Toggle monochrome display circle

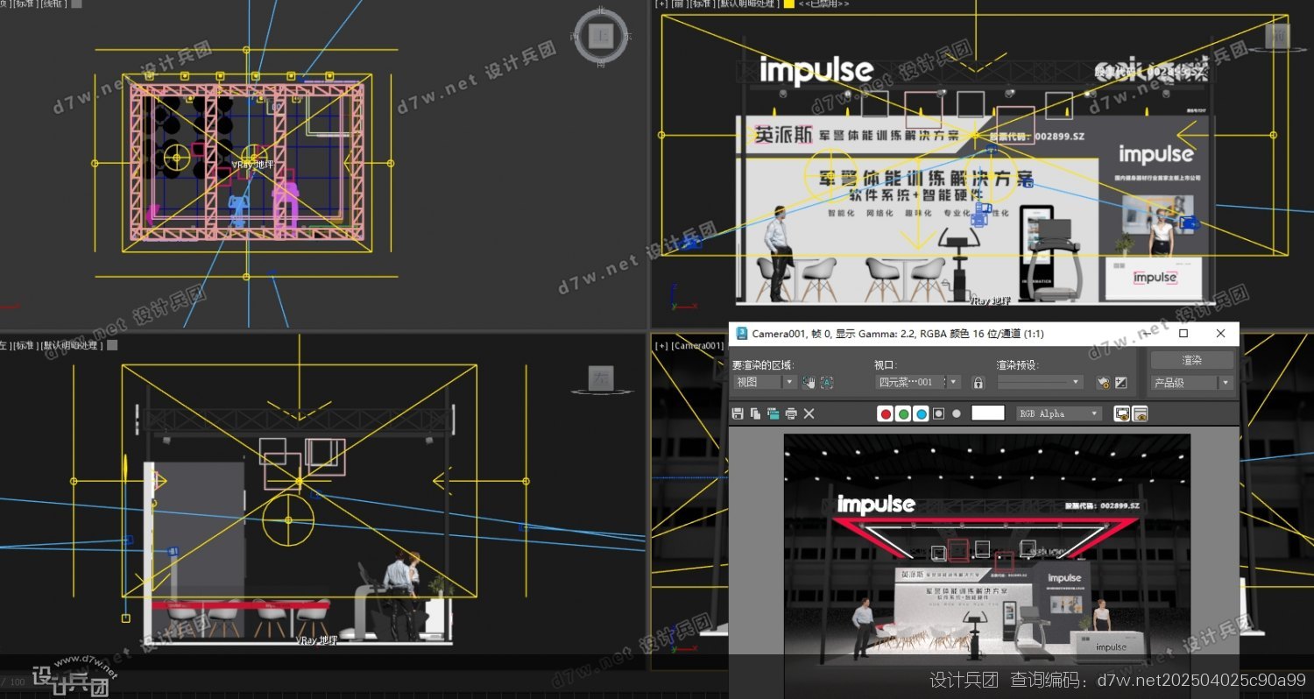957,413
